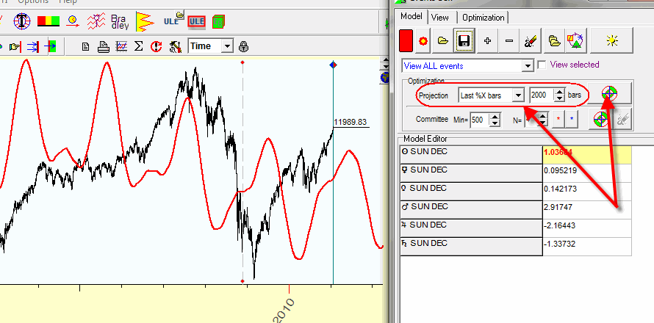The image size is (654, 323).
Task: Switch to the View tab
Action: [x=440, y=18]
